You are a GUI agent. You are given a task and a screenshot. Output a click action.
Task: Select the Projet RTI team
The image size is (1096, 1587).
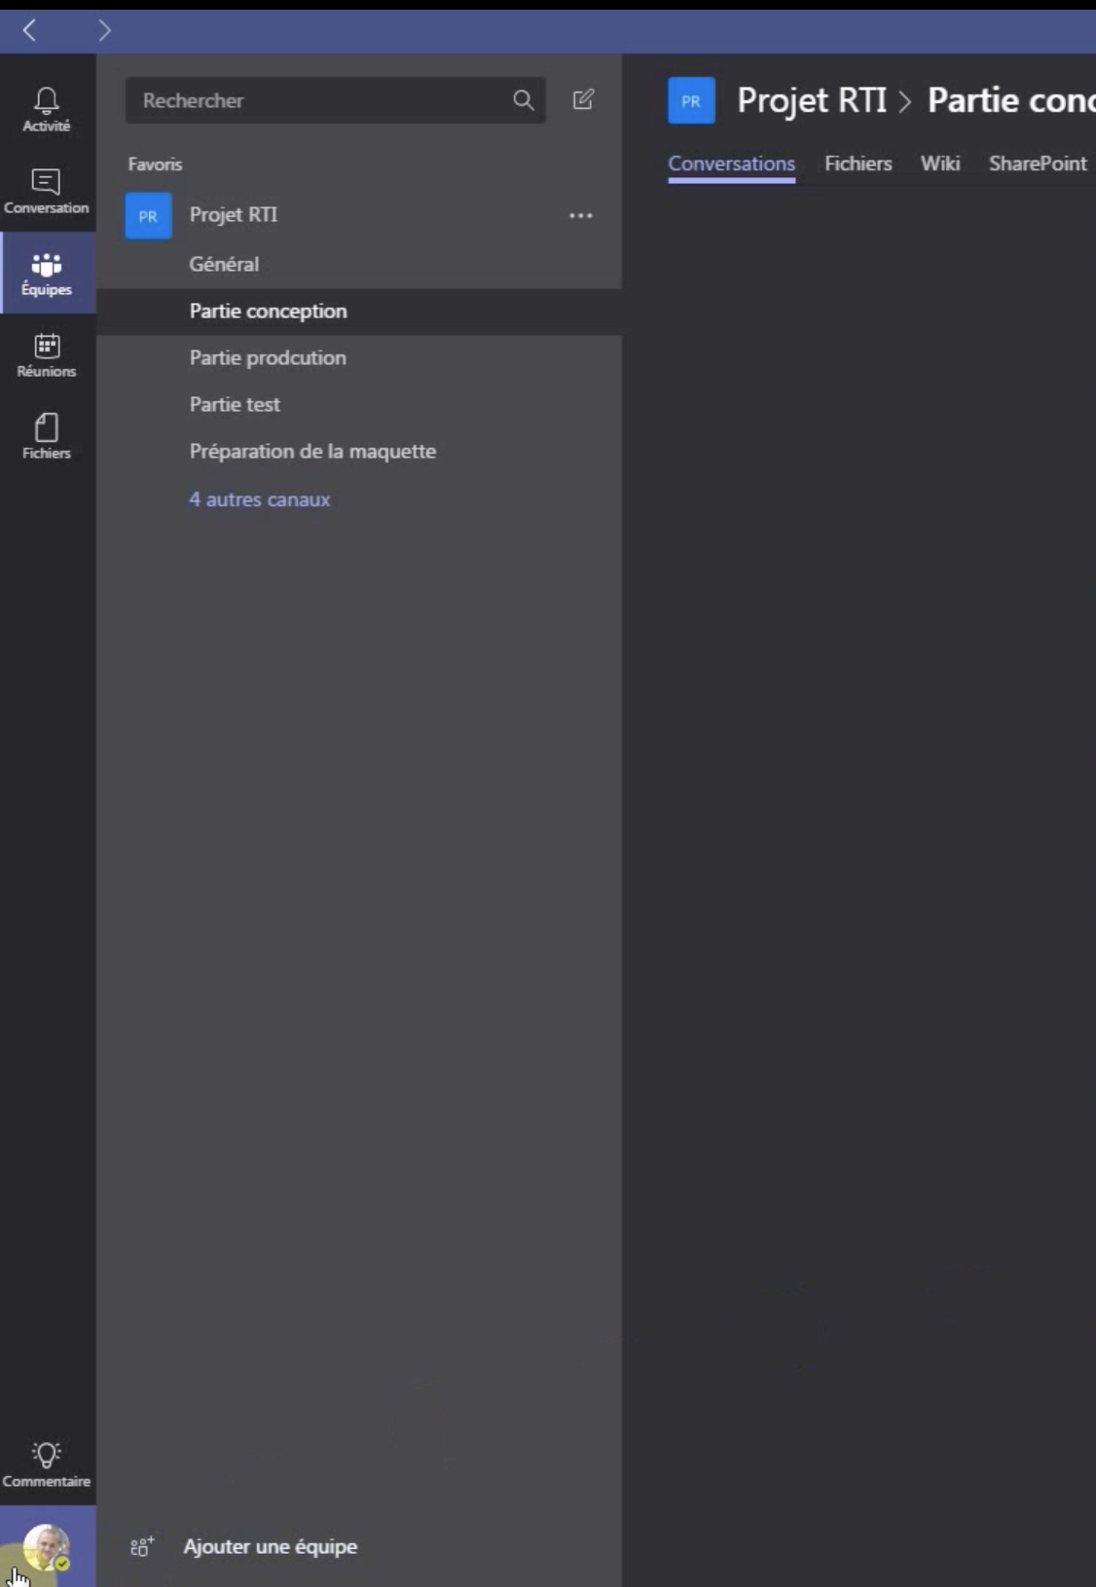tap(234, 214)
